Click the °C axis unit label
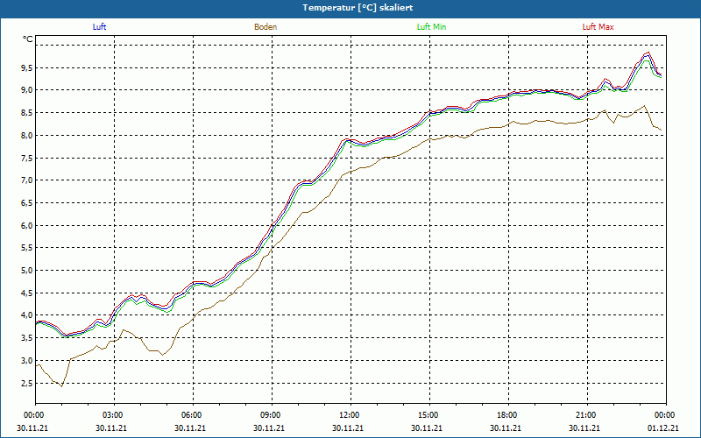This screenshot has width=701, height=438. click(28, 39)
